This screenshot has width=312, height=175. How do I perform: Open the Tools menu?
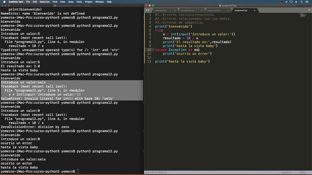[x=79, y=2]
